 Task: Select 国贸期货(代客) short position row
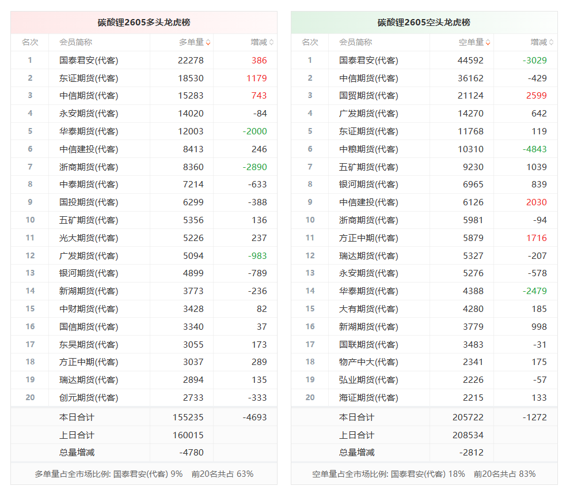[424, 96]
